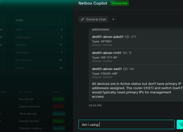Click Theodore Lawson in the change log

tap(30, 128)
